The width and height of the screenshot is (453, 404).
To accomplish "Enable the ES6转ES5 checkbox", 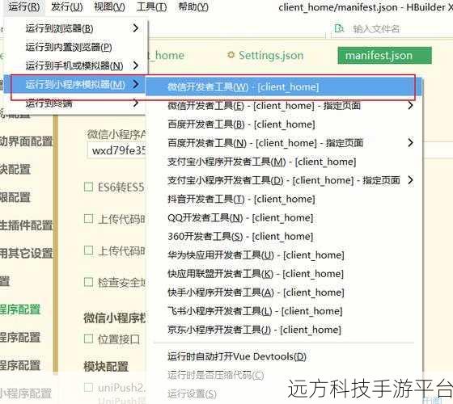I will 88,187.
